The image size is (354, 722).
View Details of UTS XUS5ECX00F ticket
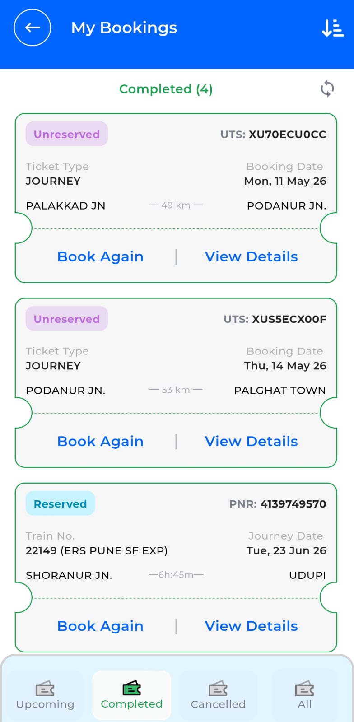(x=252, y=441)
